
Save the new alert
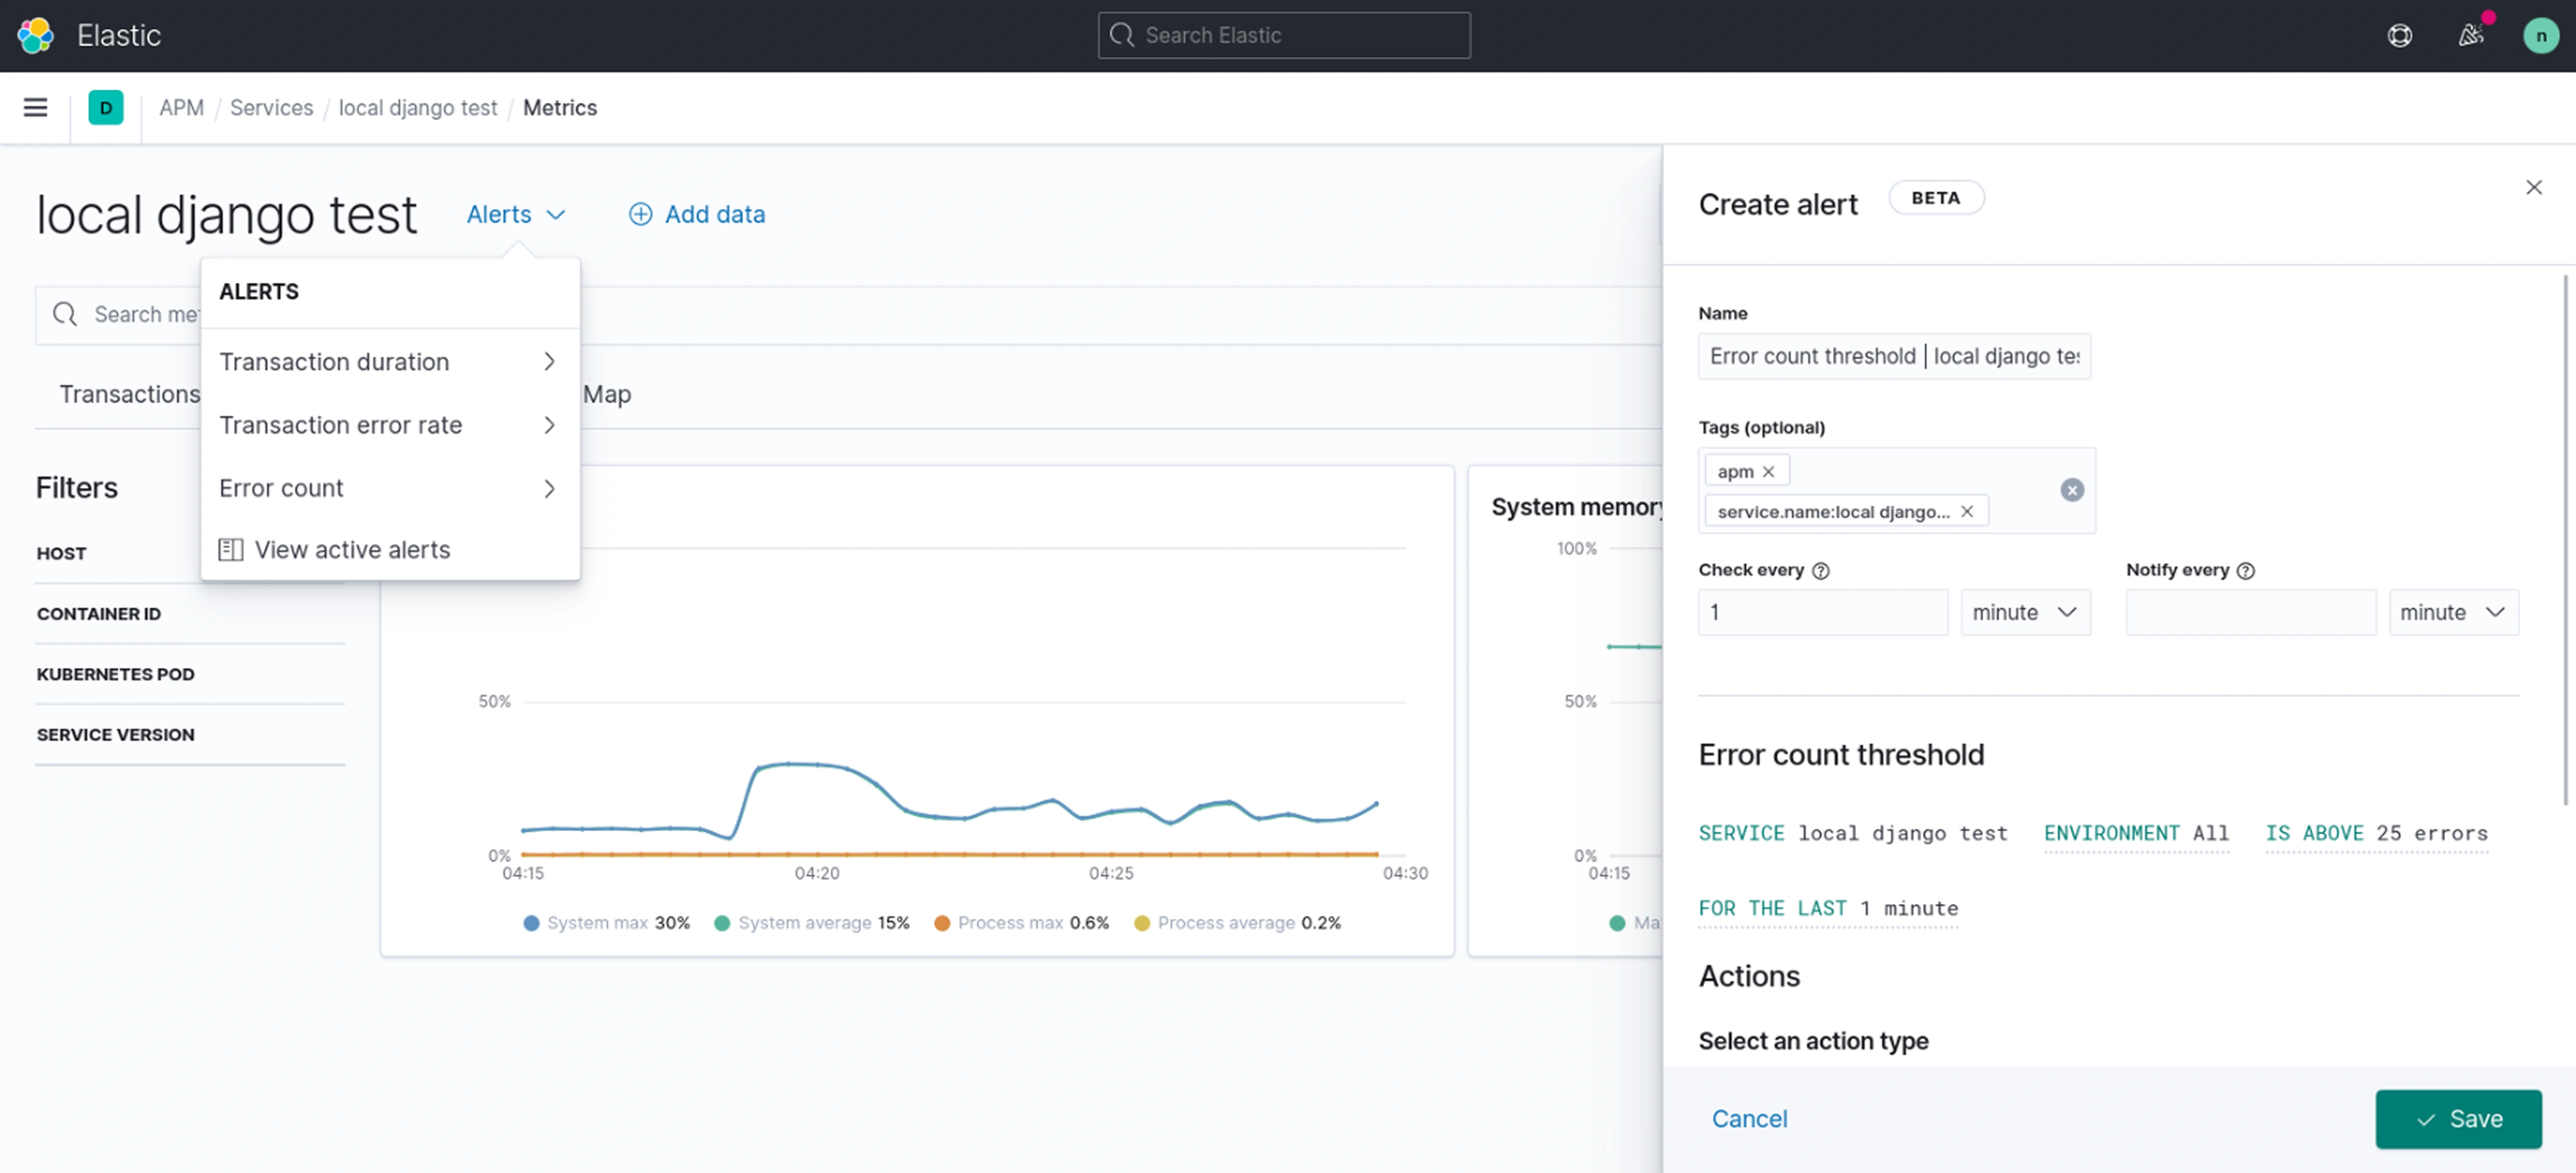point(2457,1118)
